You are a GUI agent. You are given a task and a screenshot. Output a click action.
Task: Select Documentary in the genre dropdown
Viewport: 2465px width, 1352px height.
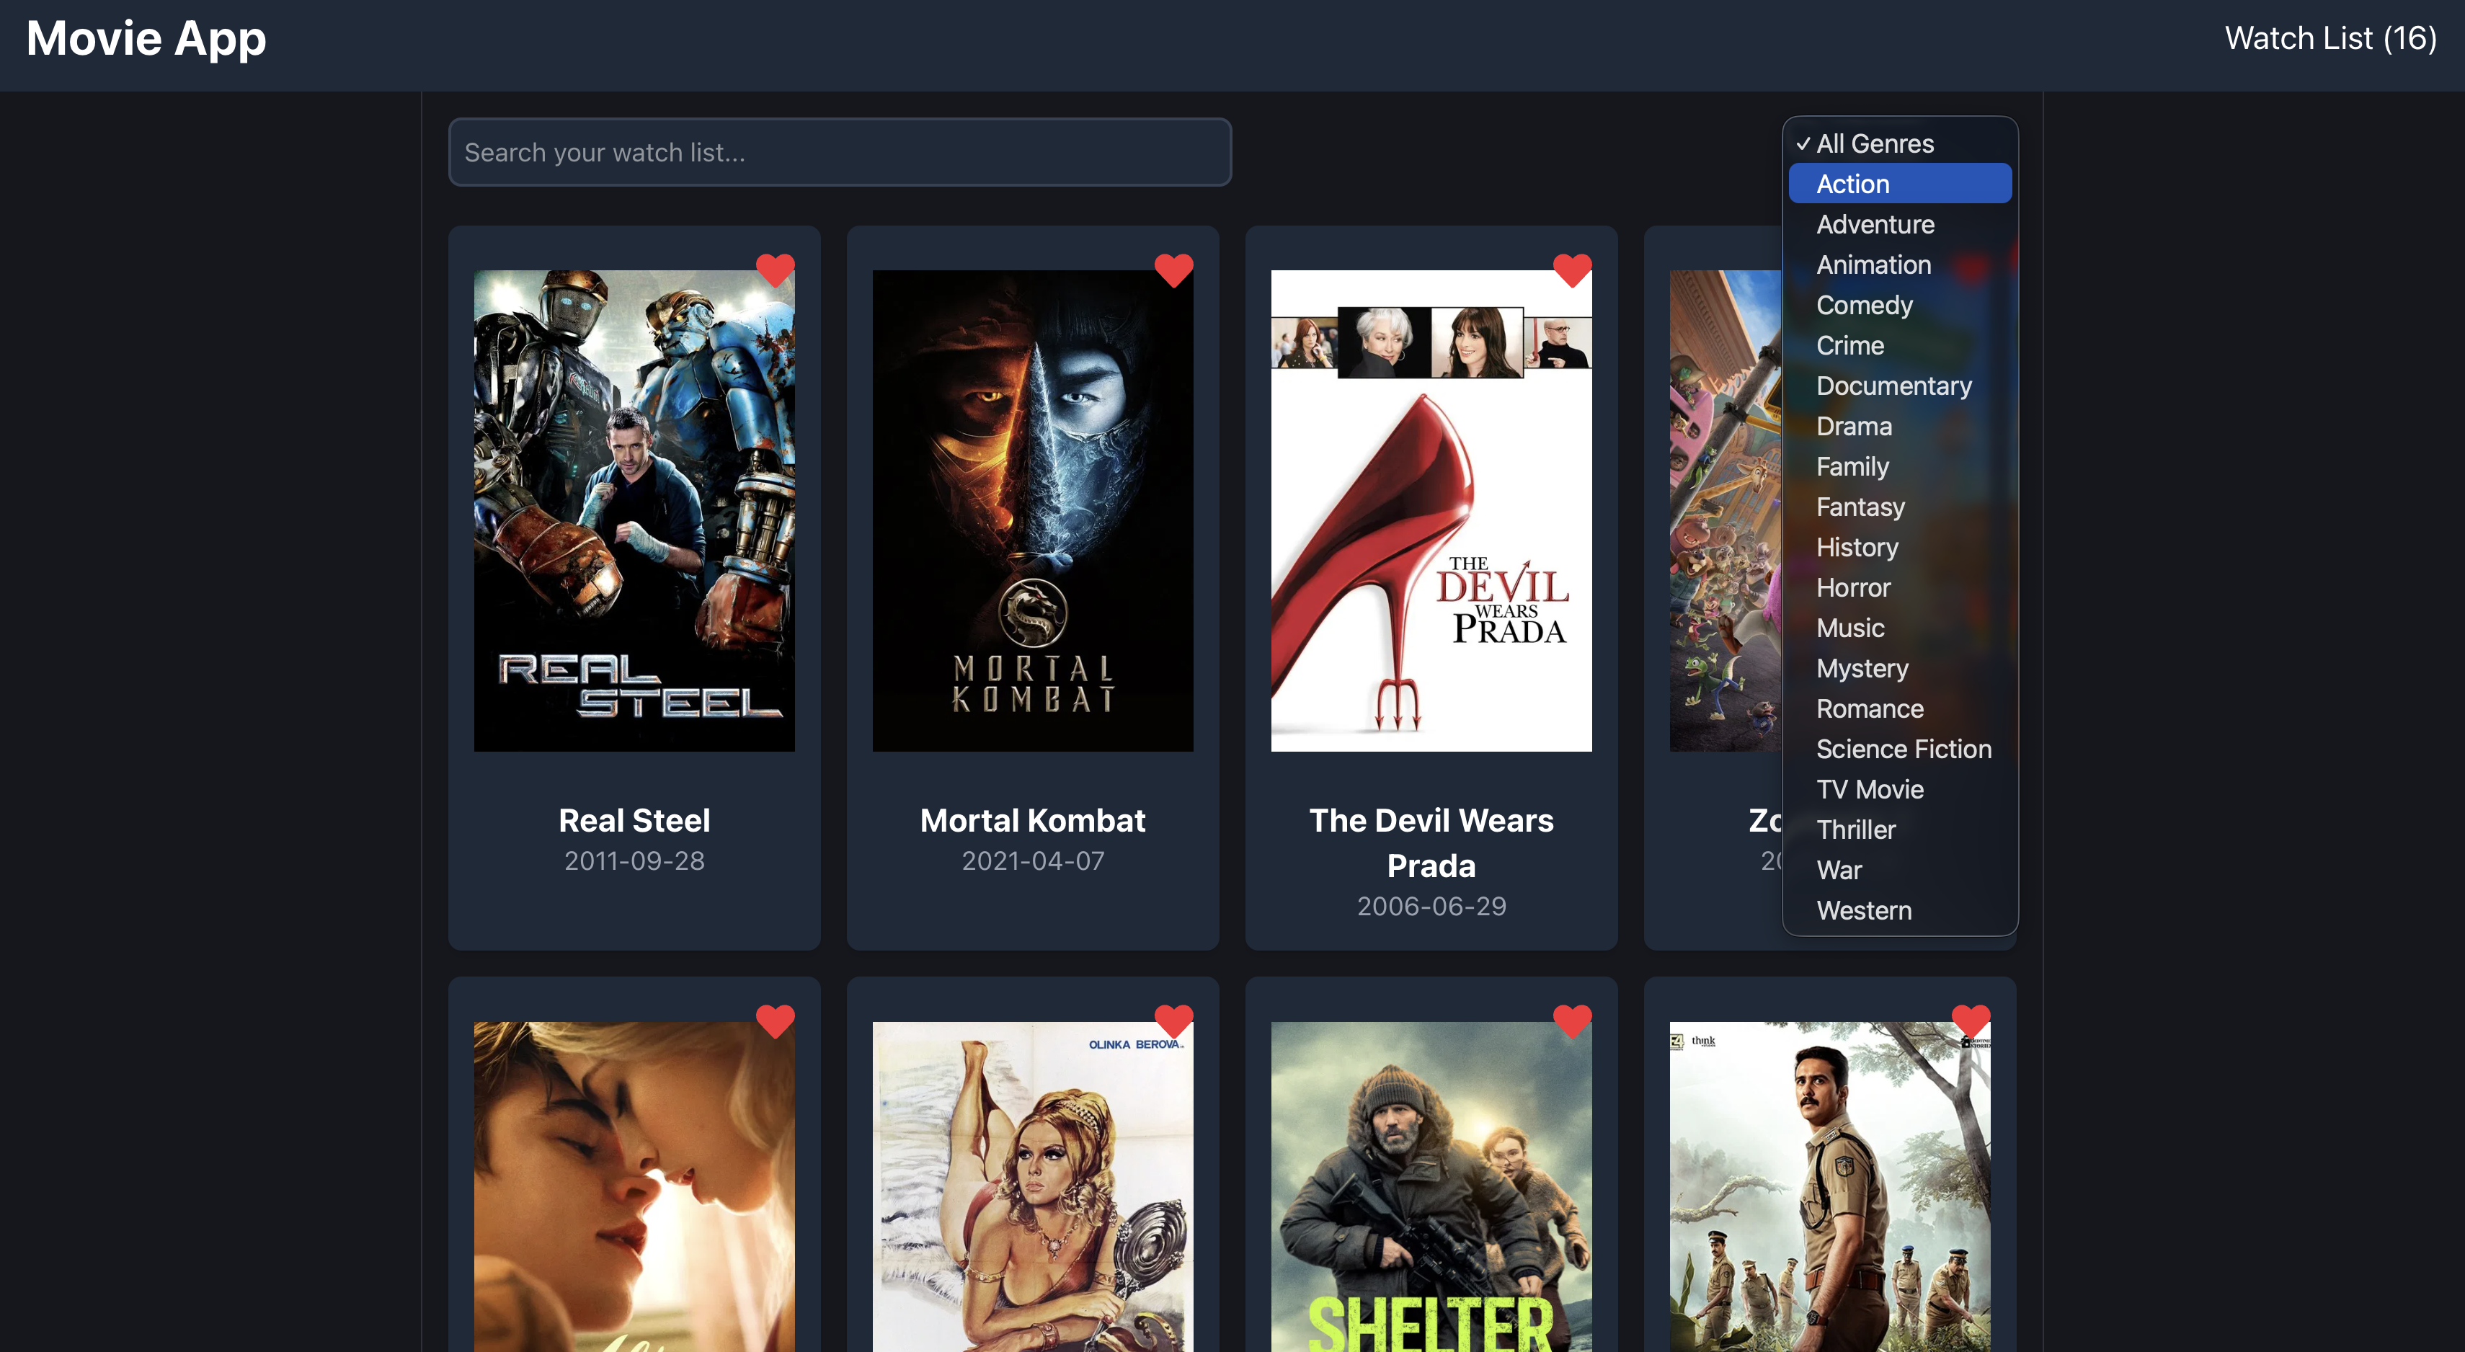[1901, 386]
